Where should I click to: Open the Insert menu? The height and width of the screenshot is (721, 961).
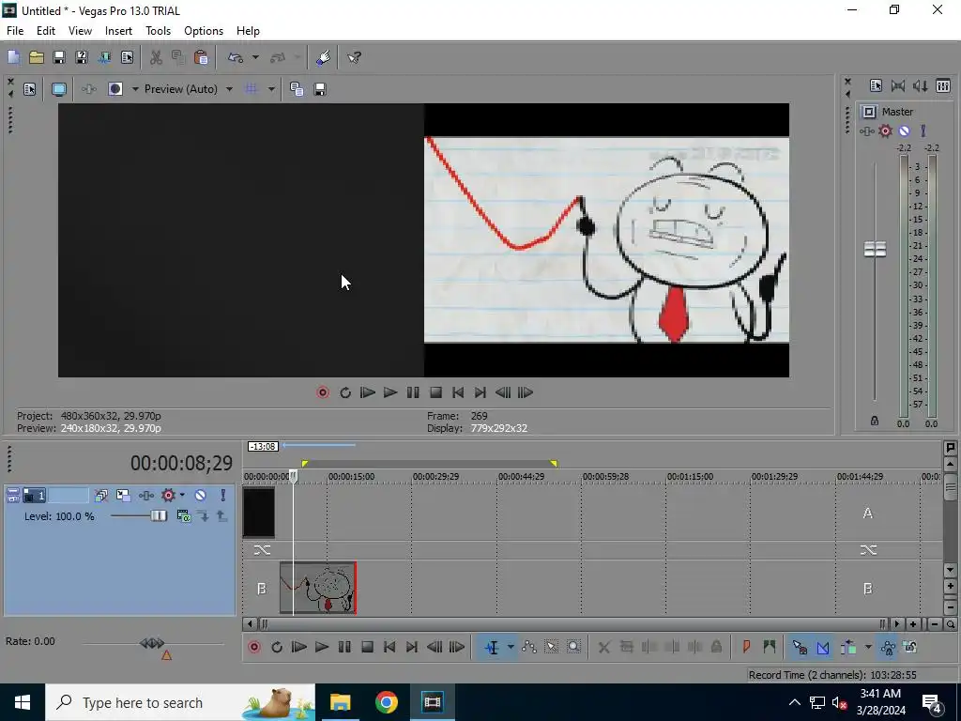click(x=118, y=31)
